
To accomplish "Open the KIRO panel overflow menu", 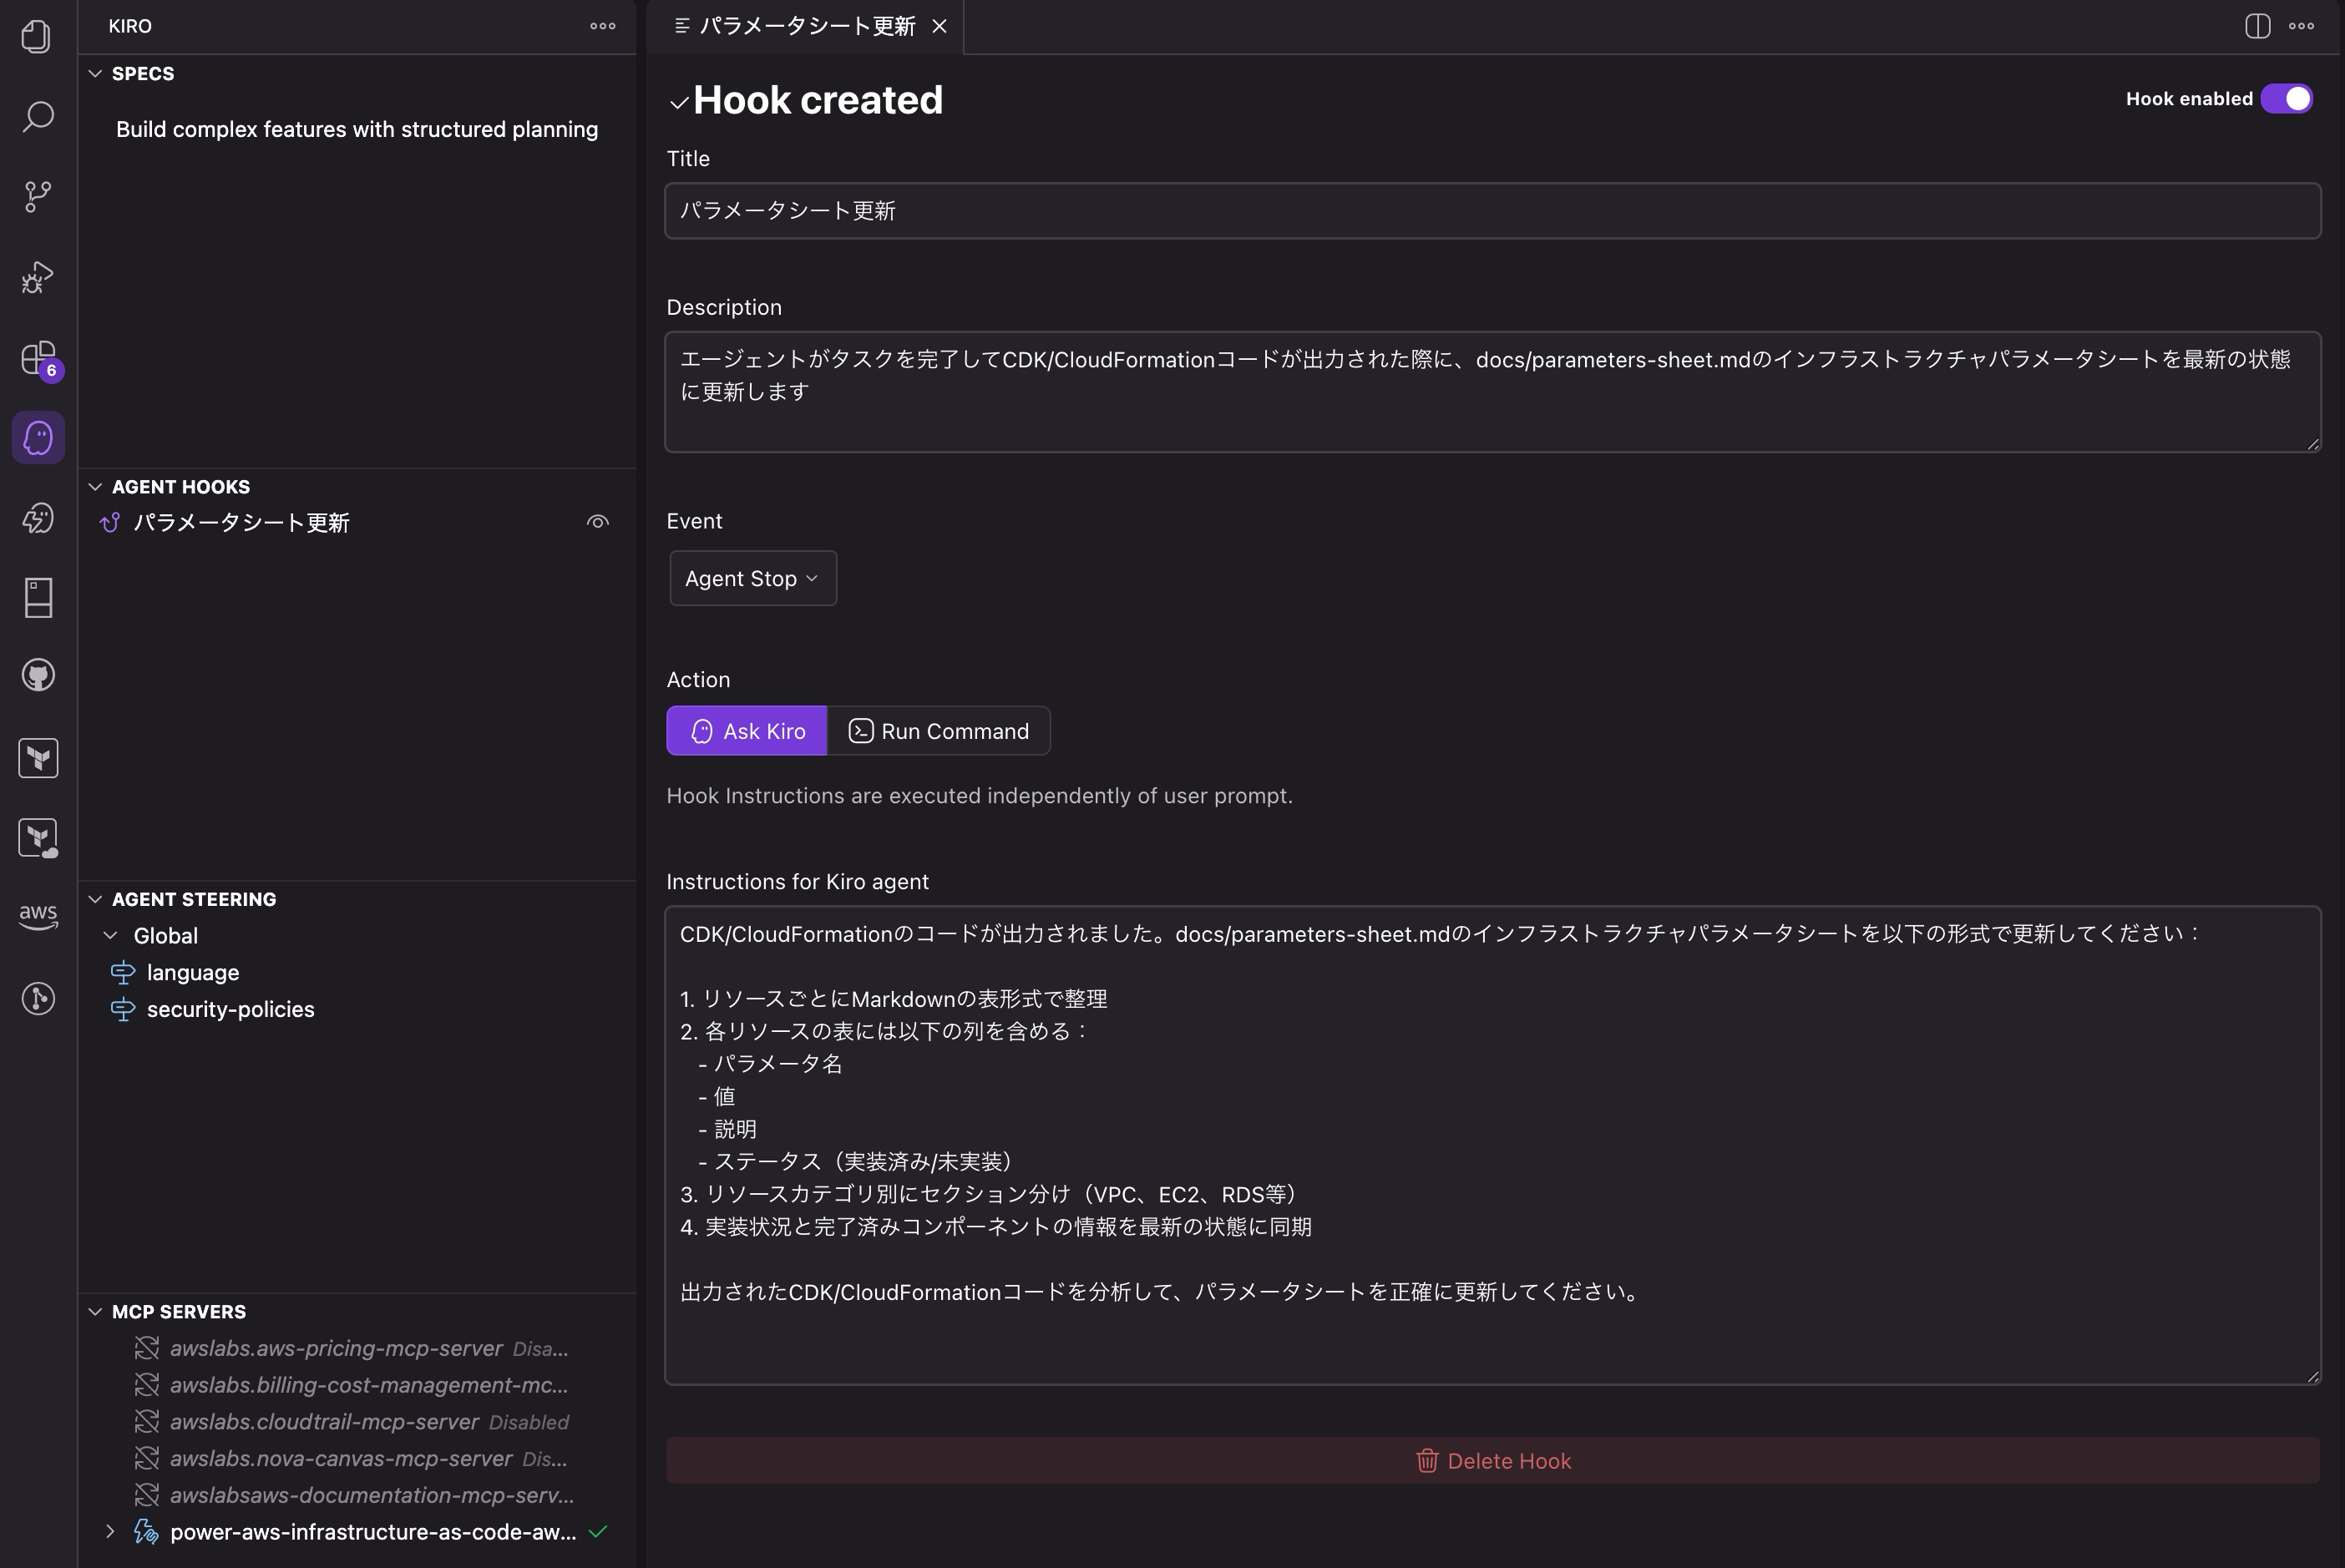I will 602,26.
